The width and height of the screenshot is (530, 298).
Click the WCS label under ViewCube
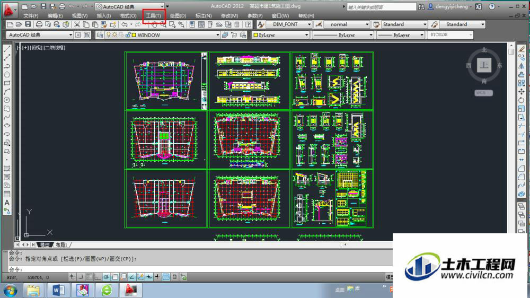pos(484,93)
